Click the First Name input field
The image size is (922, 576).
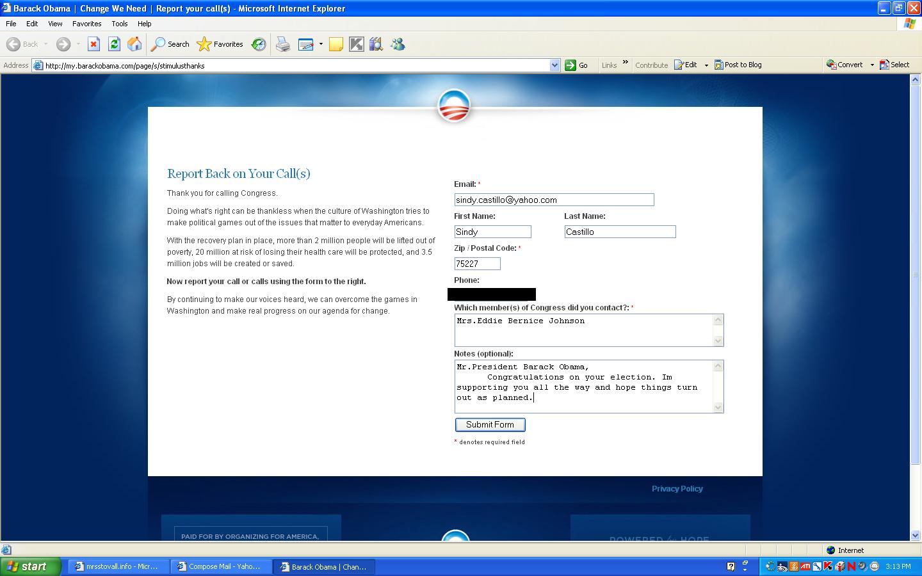click(493, 232)
